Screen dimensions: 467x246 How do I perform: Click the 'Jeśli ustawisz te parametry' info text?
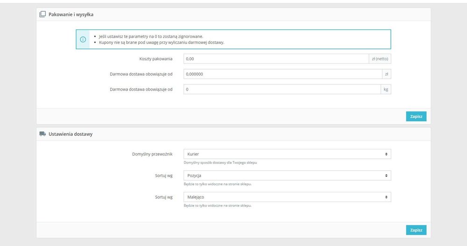pos(151,36)
